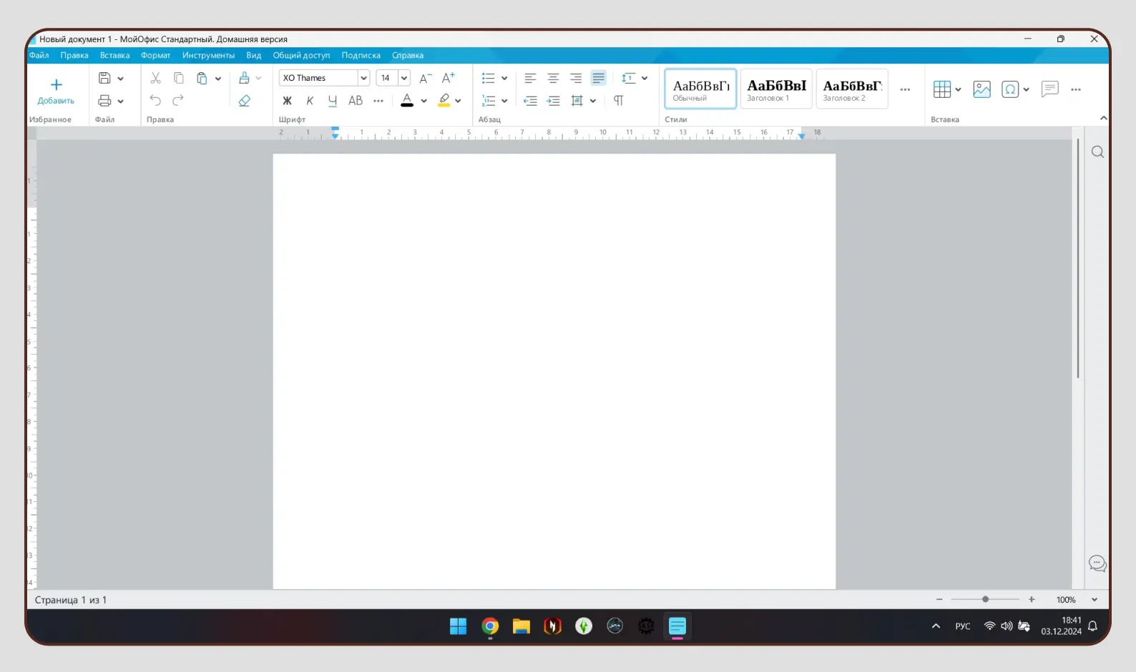Expand the Print options arrow
The height and width of the screenshot is (672, 1136).
(x=120, y=102)
